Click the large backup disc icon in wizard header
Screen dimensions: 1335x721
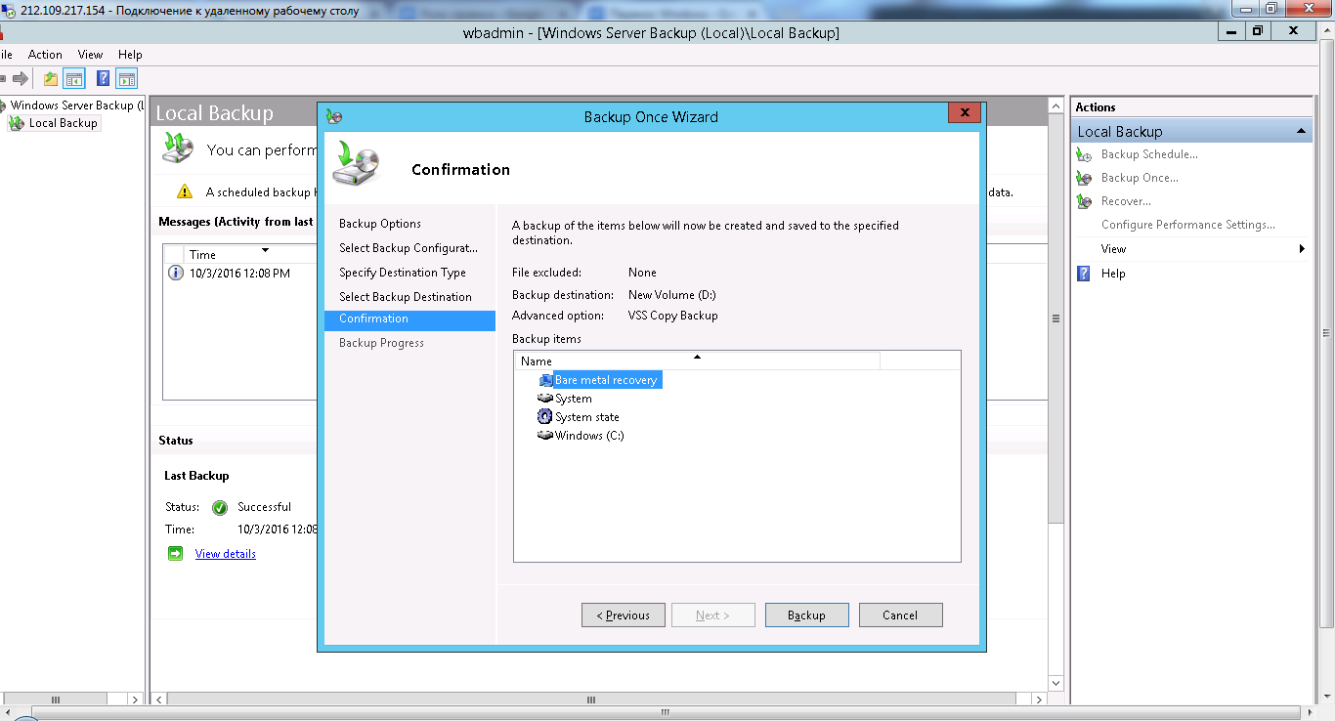coord(356,163)
